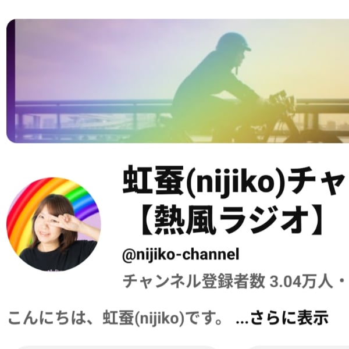Viewport: 349px width, 349px height.
Task: Expand description with さらに表示
Action: pyautogui.click(x=289, y=318)
